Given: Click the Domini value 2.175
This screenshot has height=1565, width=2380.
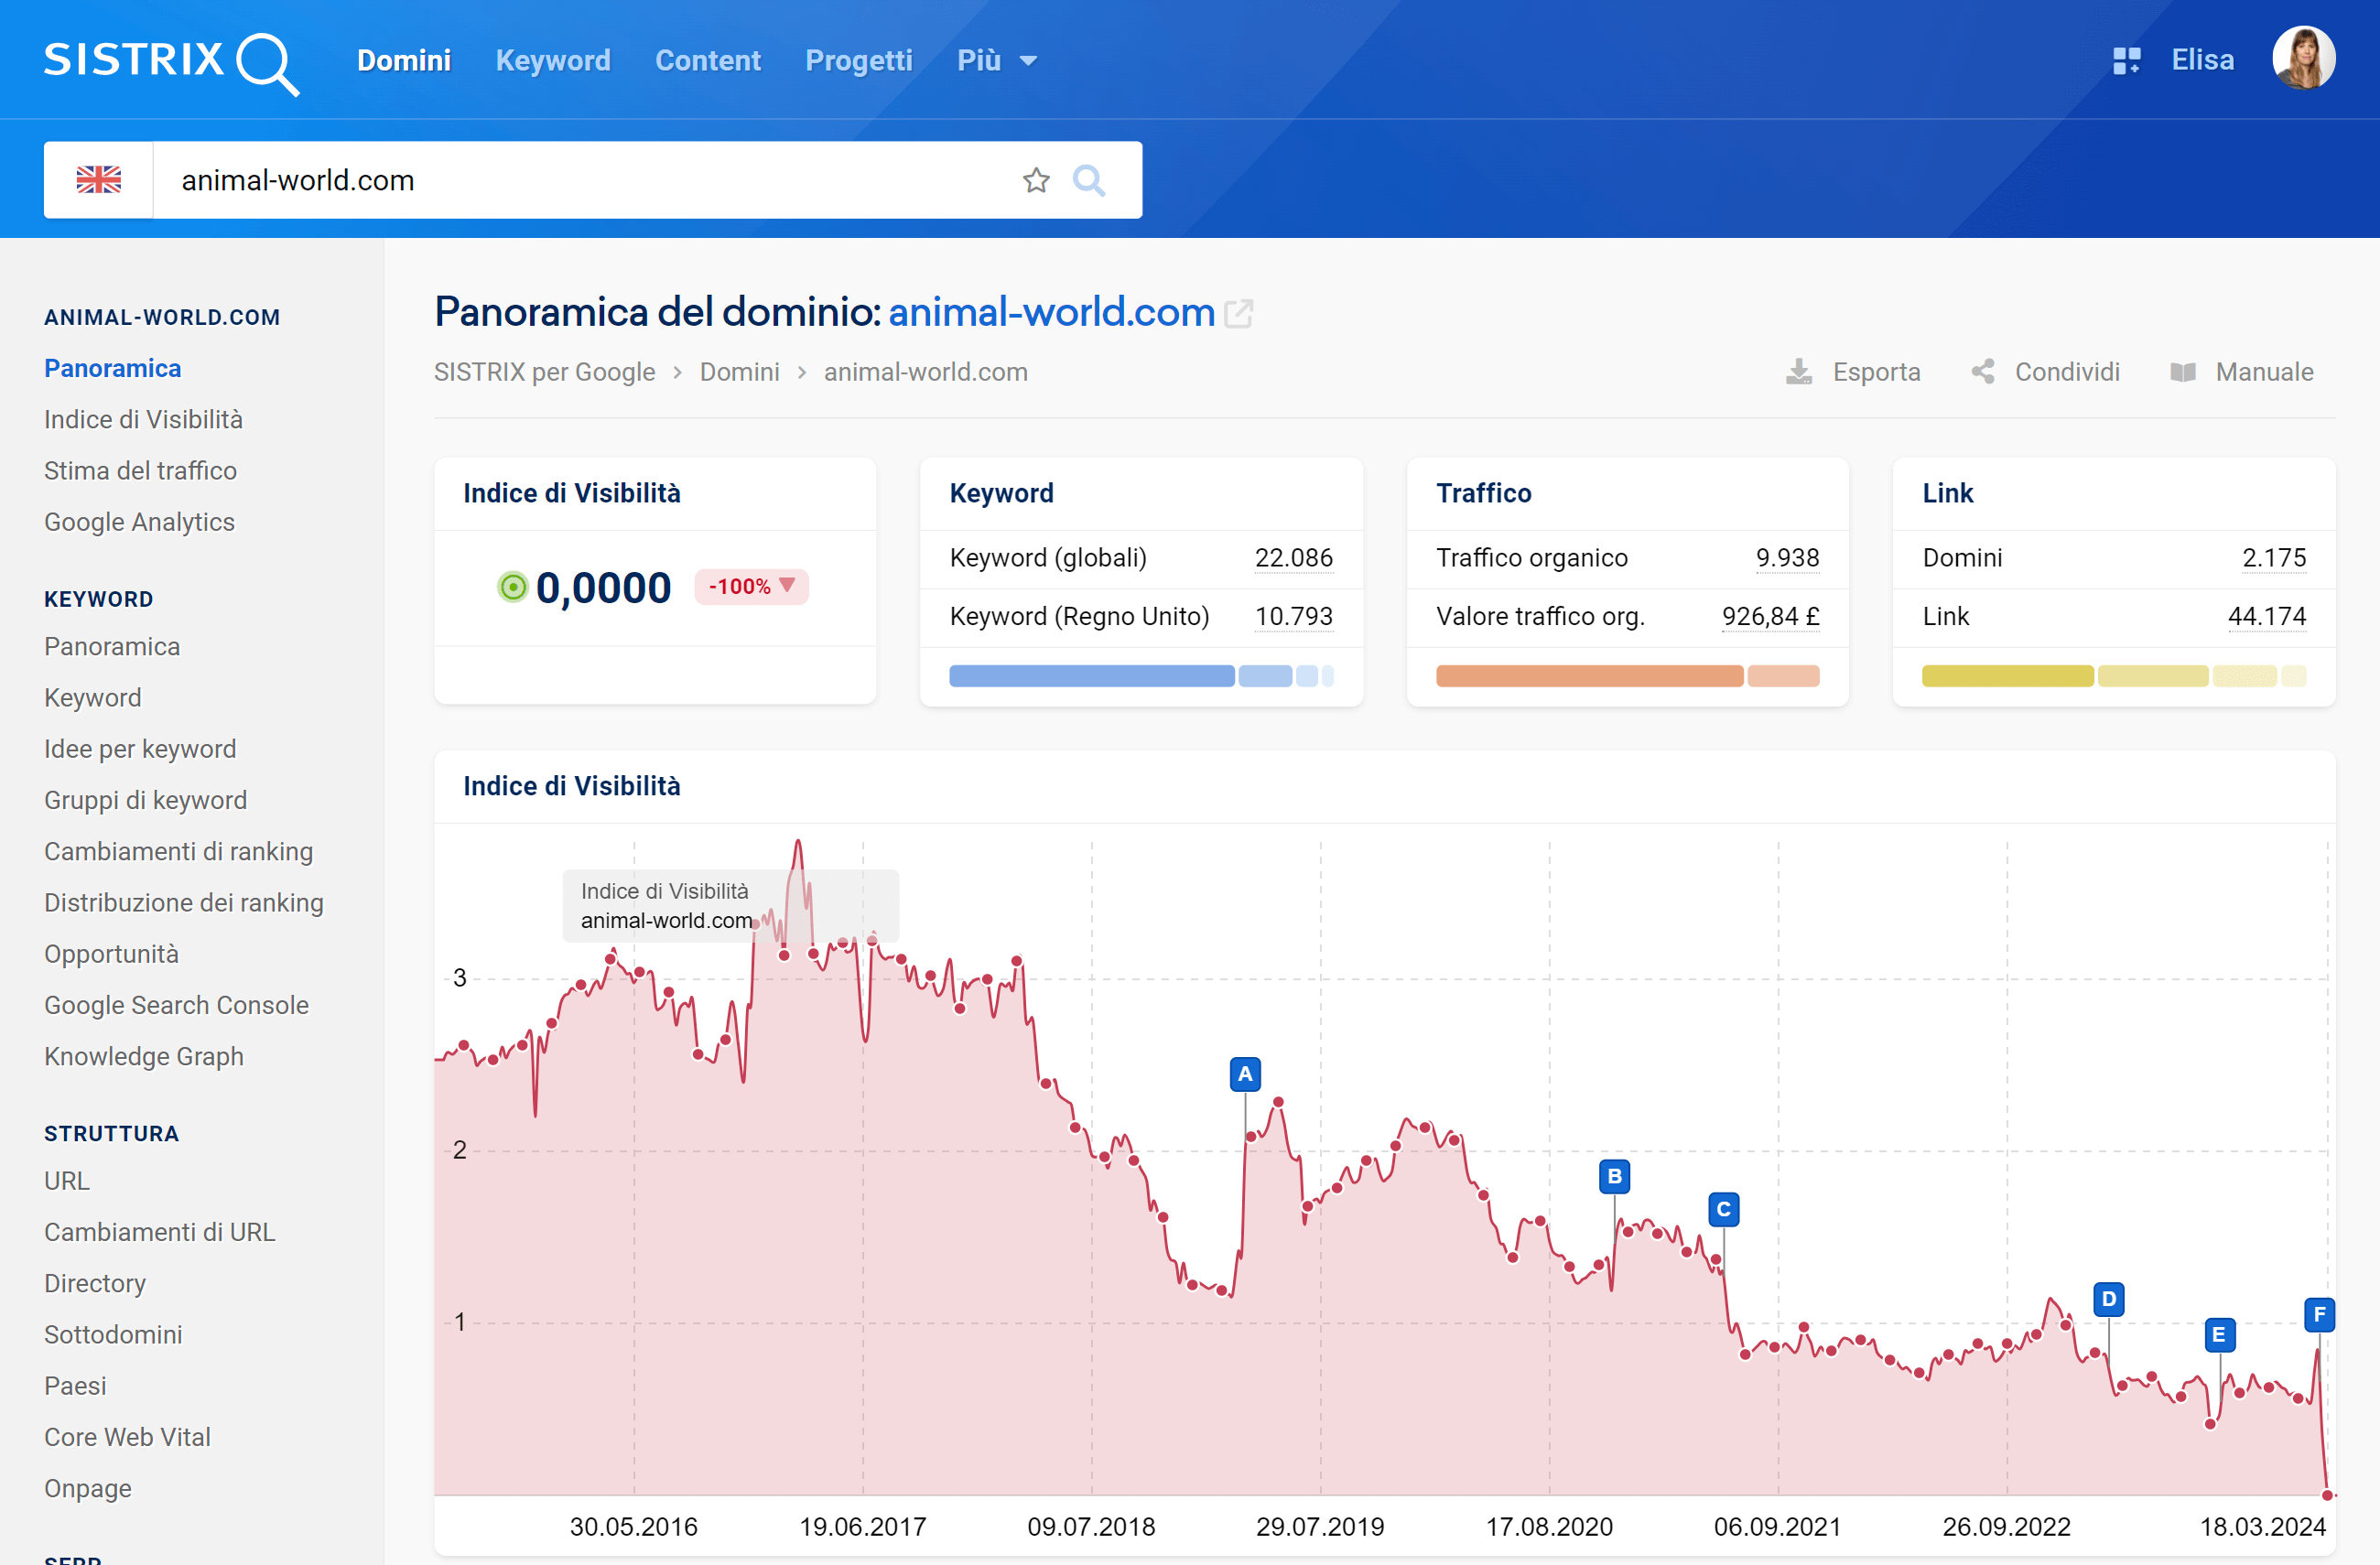Looking at the screenshot, I should pyautogui.click(x=2273, y=558).
